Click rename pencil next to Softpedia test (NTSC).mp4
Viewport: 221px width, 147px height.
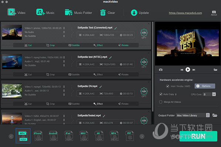pyautogui.click(x=110, y=57)
